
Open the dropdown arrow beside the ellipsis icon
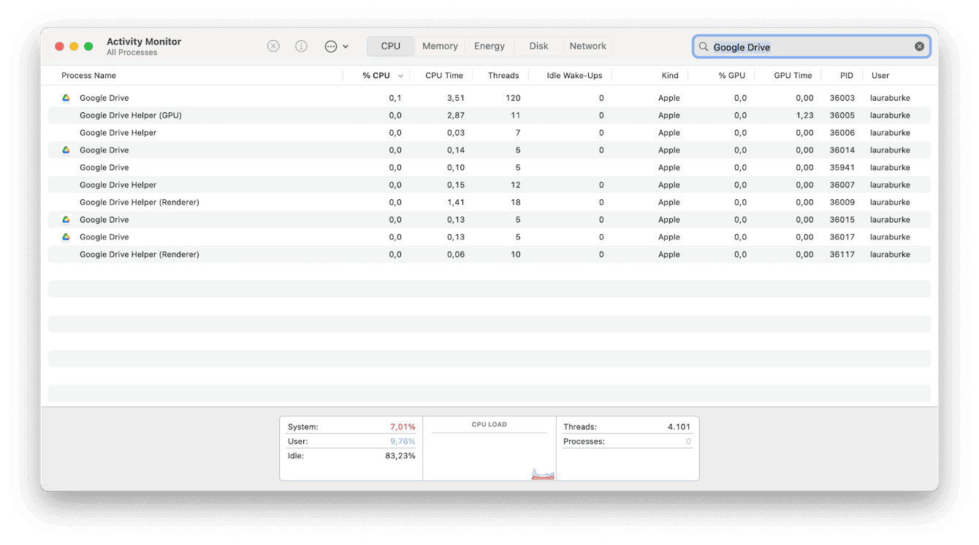tap(345, 46)
